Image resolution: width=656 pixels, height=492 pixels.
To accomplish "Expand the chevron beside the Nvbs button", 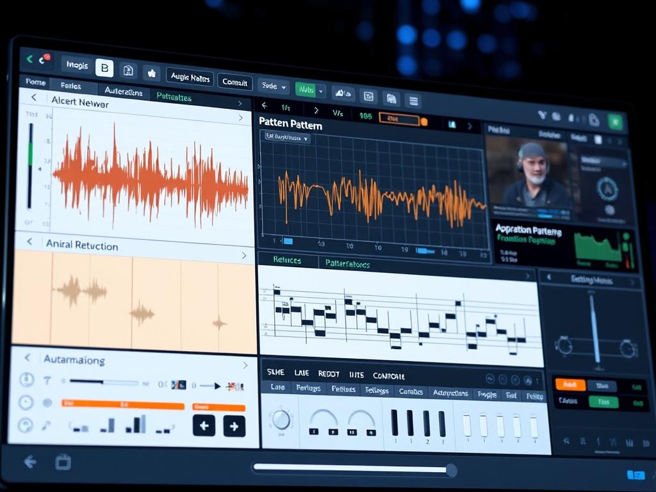I will pyautogui.click(x=320, y=90).
